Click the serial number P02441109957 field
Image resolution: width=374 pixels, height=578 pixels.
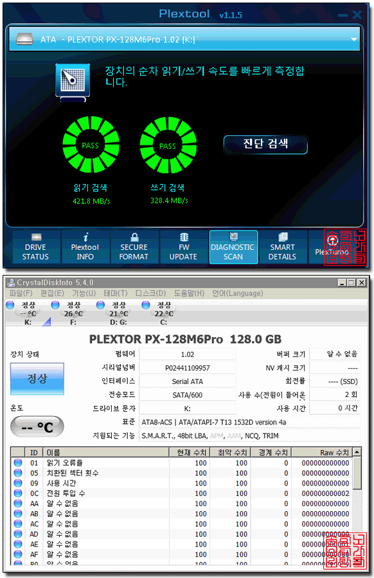click(x=188, y=368)
